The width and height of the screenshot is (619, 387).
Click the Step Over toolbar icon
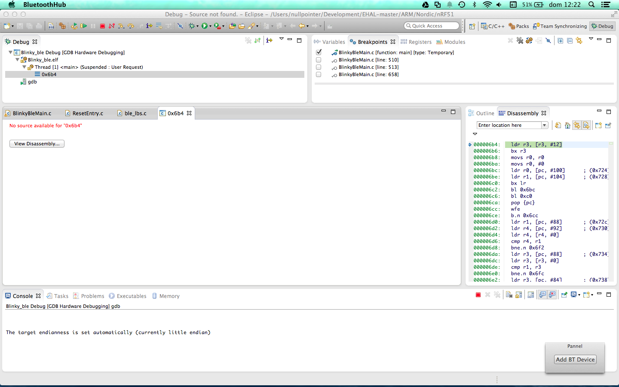pyautogui.click(x=131, y=26)
